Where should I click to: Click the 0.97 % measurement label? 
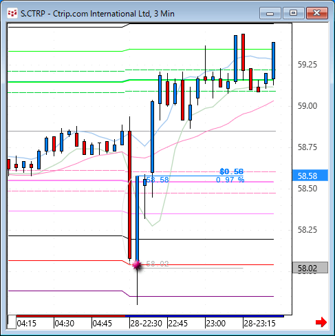[x=230, y=180]
